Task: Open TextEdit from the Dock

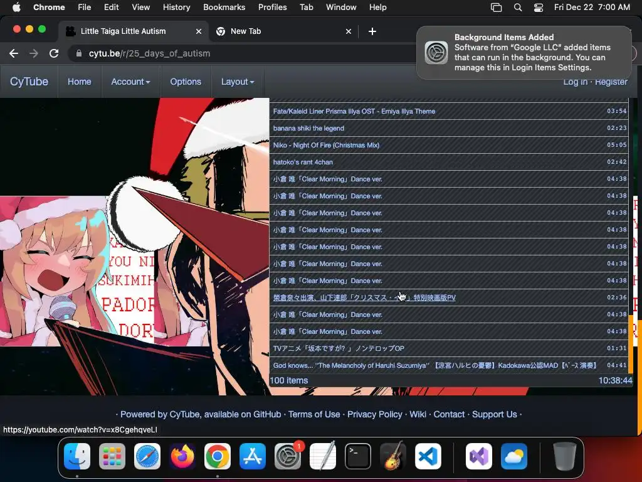Action: [323, 456]
